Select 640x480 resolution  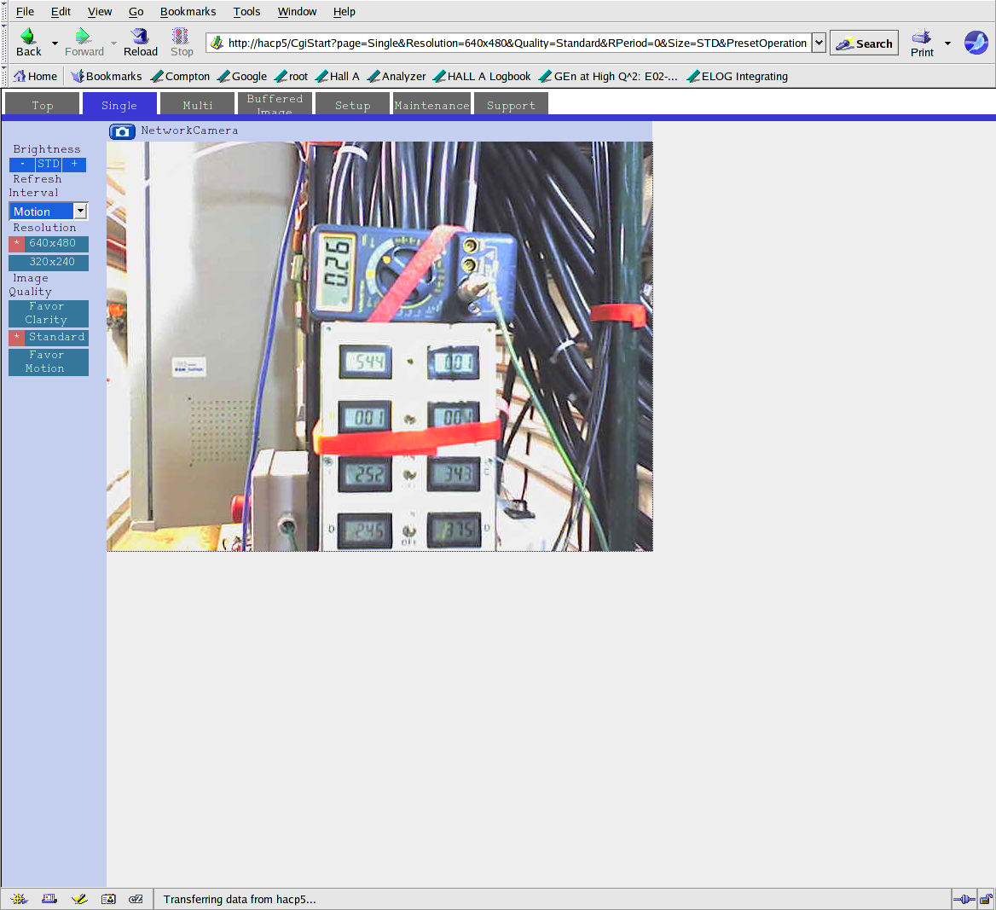49,243
